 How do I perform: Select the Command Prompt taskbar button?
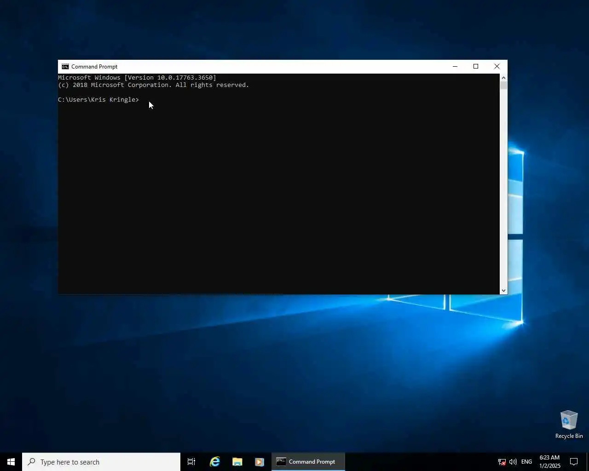coord(308,462)
